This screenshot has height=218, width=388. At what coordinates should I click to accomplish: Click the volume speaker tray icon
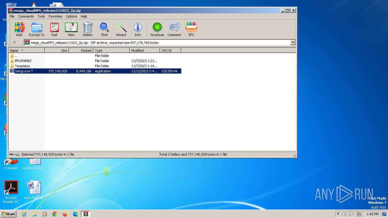point(345,214)
